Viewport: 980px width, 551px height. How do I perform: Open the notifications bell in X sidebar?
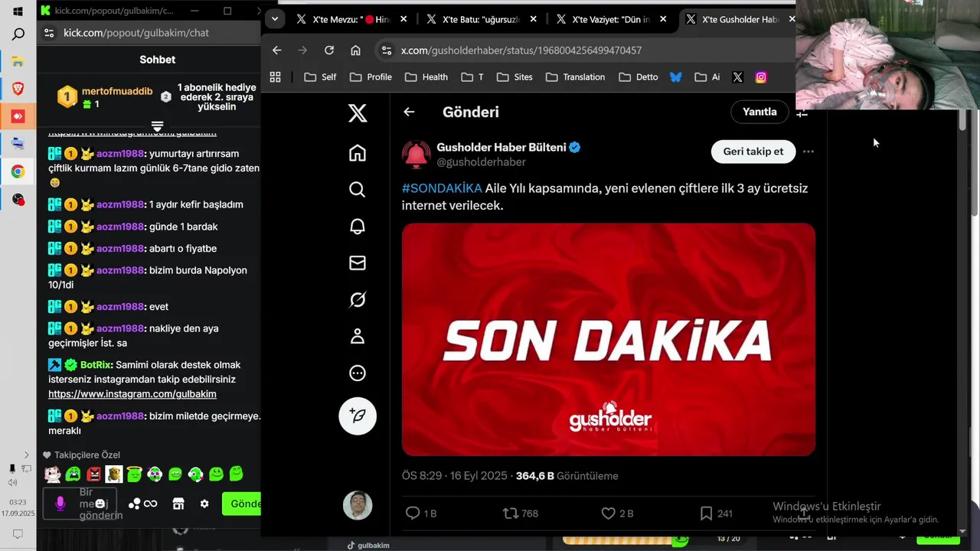(x=357, y=227)
